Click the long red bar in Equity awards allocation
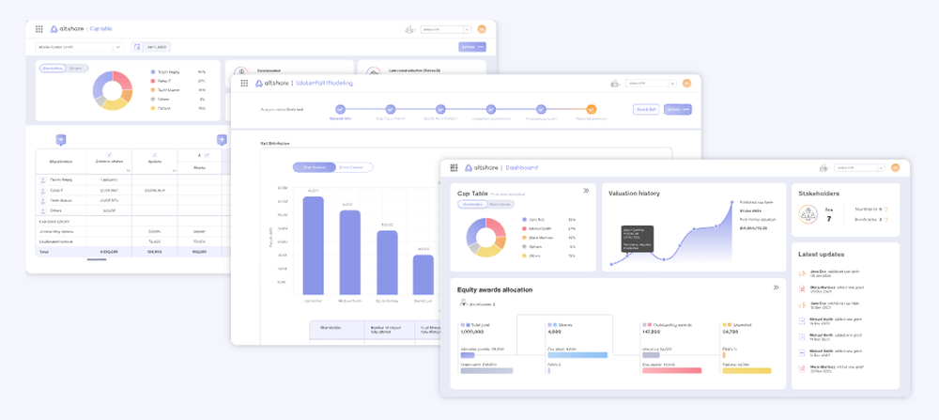Screen dimensions: 939x420 coord(671,371)
